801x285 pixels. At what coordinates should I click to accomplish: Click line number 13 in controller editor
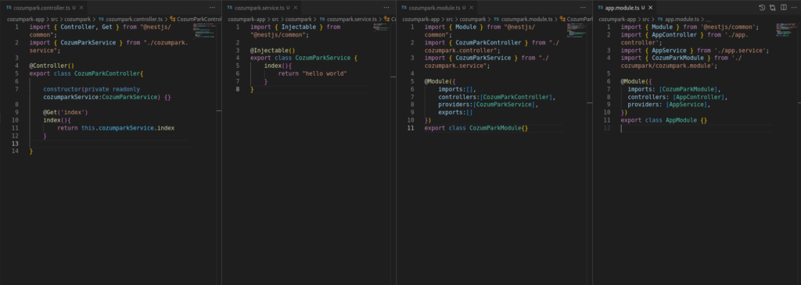point(16,144)
